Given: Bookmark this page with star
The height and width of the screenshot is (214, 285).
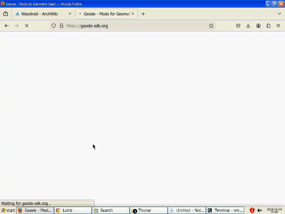Looking at the screenshot, I should point(211,26).
